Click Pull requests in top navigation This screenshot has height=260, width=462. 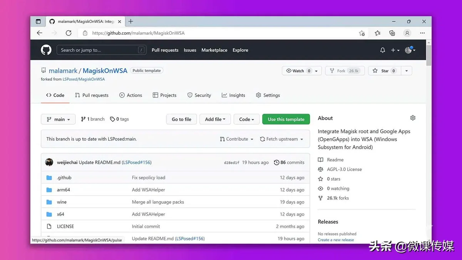(165, 50)
